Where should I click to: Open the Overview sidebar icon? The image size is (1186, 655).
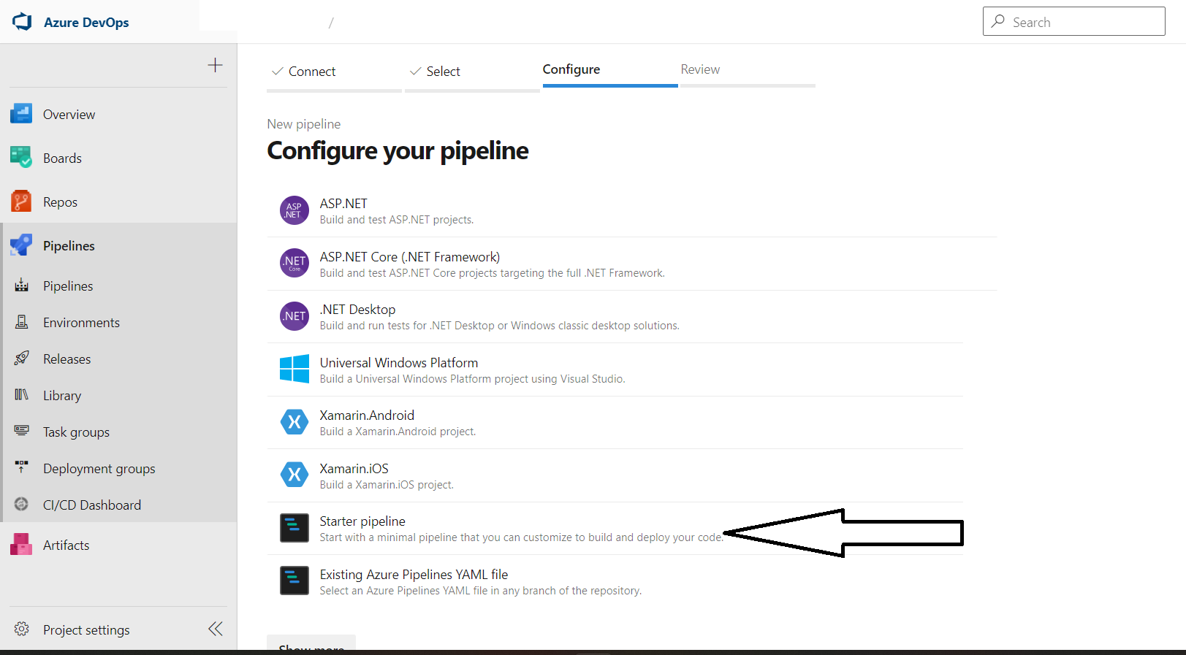coord(21,114)
